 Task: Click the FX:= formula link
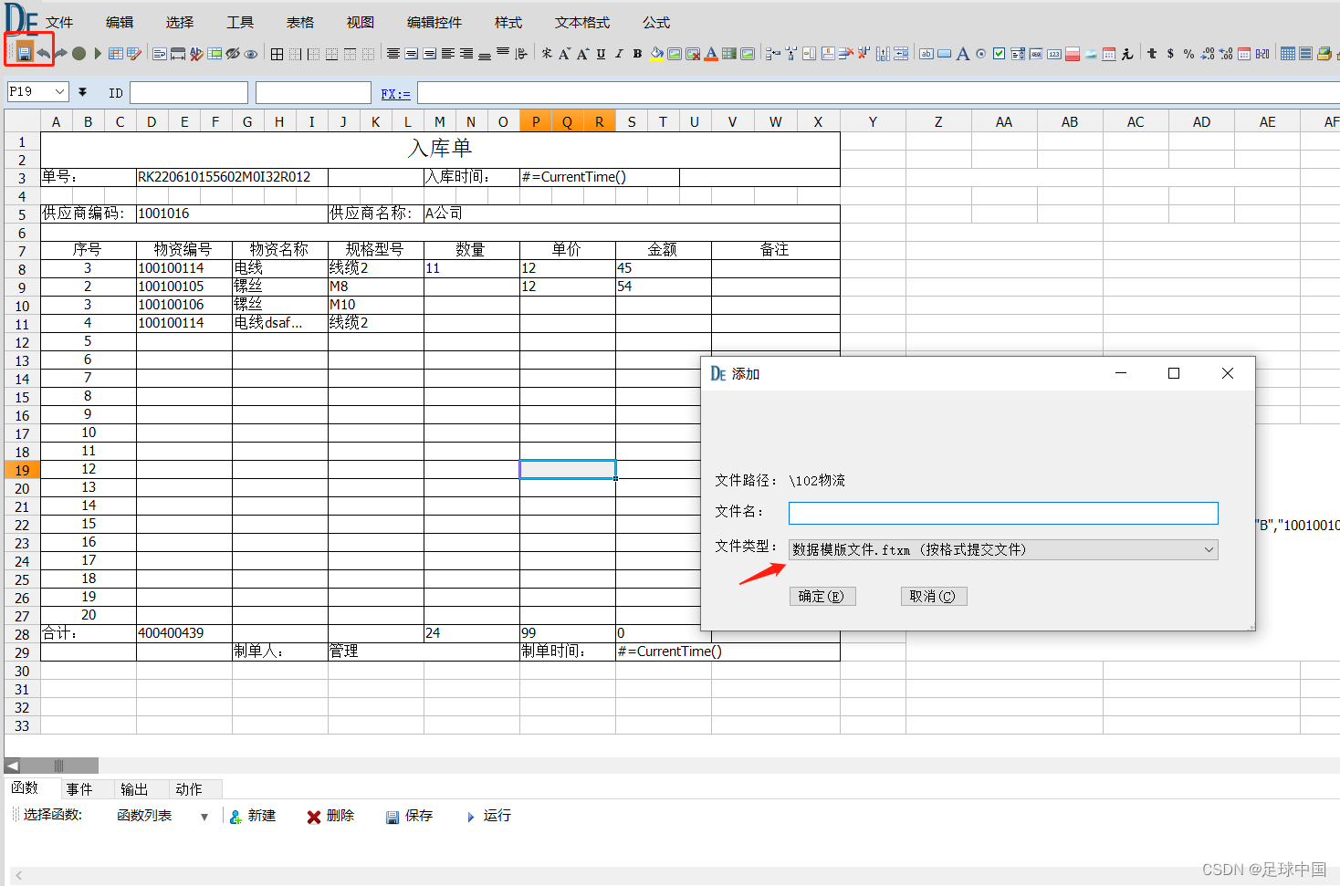[x=395, y=92]
